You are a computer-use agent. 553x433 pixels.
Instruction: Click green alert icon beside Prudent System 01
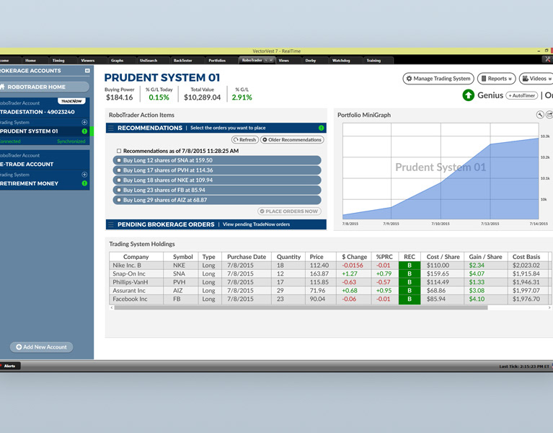coord(84,131)
